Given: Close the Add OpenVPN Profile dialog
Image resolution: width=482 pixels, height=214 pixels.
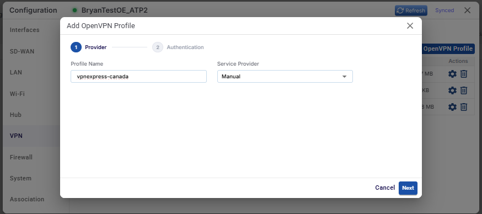Looking at the screenshot, I should 410,26.
